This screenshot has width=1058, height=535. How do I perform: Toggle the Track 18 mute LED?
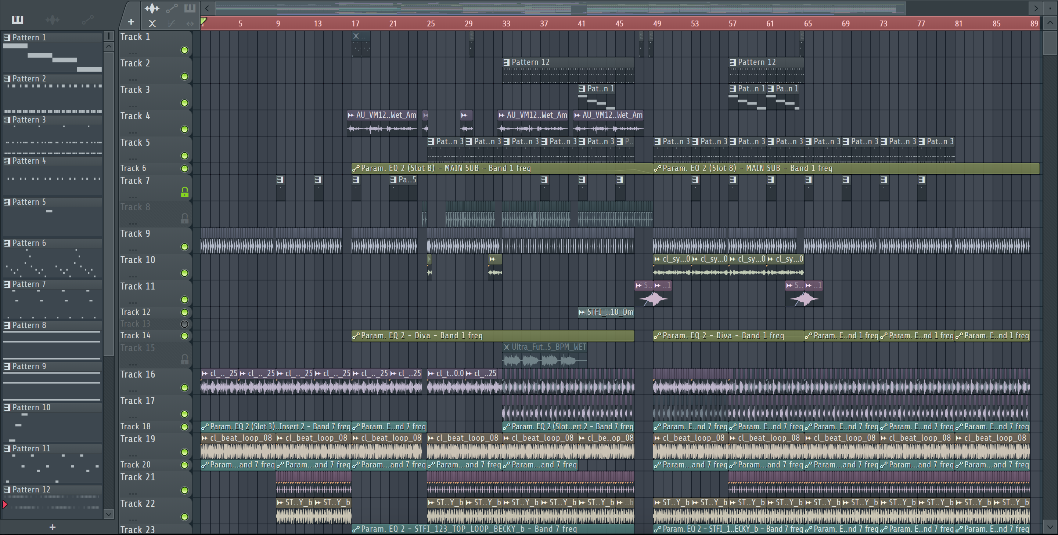pos(185,427)
